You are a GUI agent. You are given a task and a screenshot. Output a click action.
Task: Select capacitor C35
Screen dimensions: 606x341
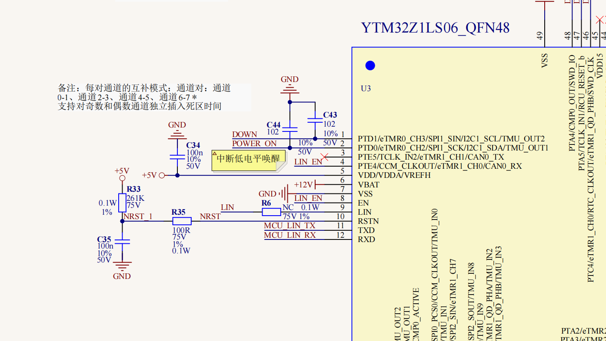pos(122,242)
